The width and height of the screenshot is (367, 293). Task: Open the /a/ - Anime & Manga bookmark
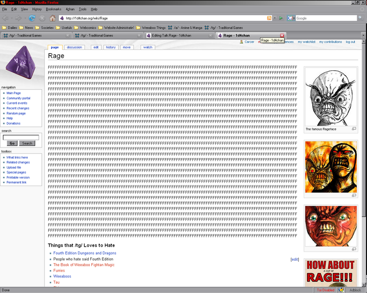tap(185, 28)
